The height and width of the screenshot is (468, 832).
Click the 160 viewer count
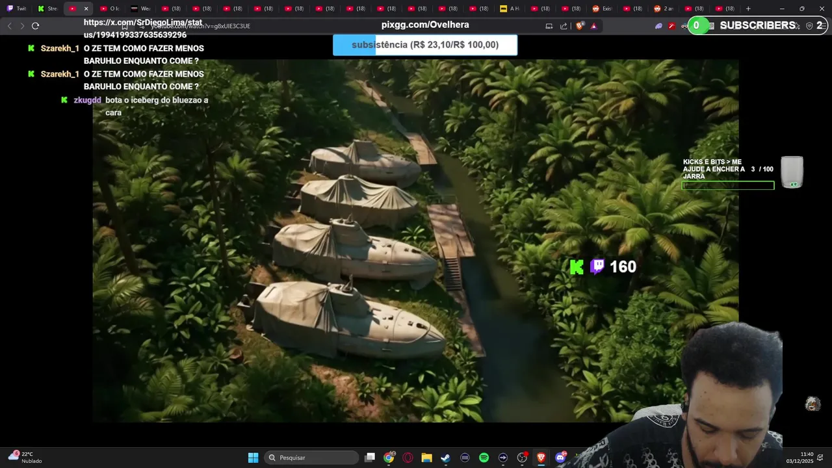pos(623,267)
